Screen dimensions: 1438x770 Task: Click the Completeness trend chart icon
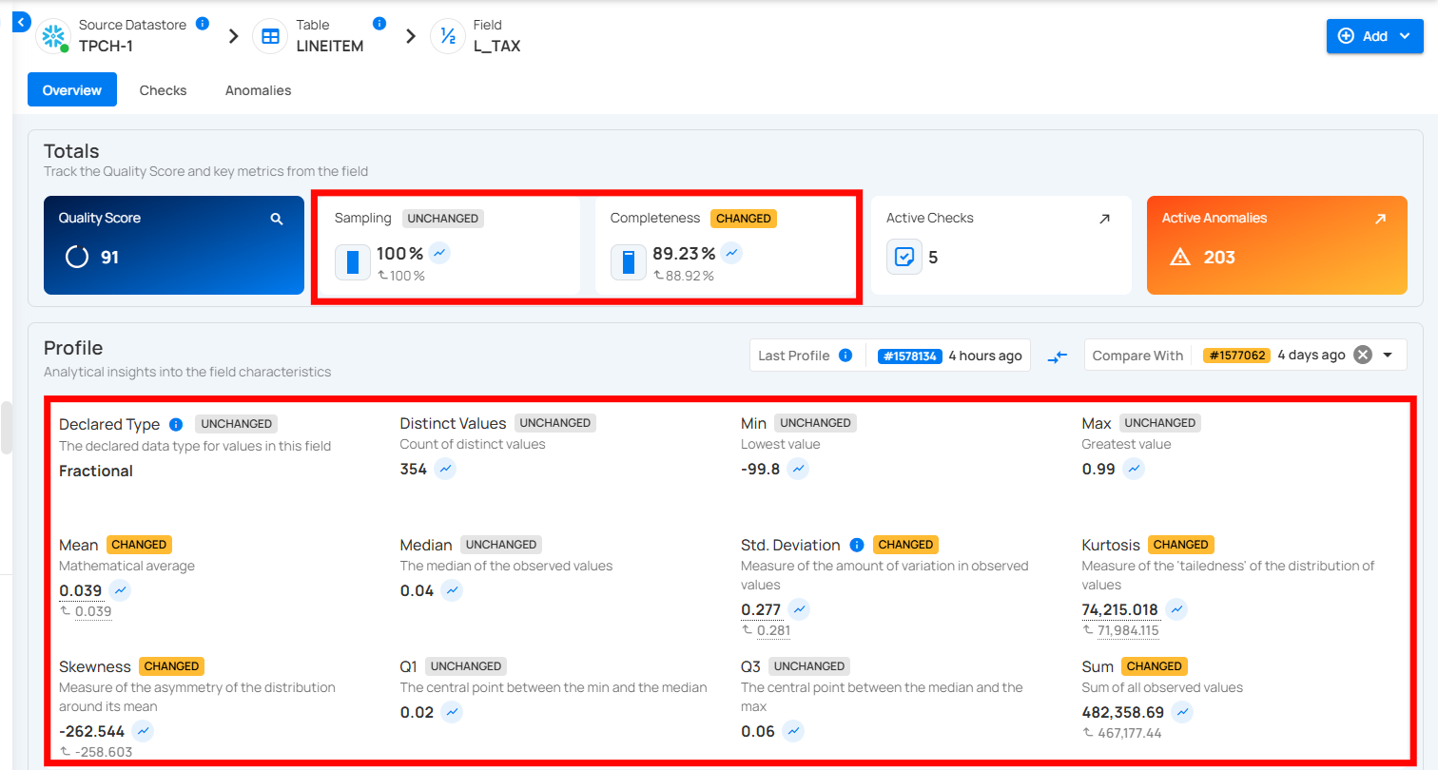click(731, 253)
